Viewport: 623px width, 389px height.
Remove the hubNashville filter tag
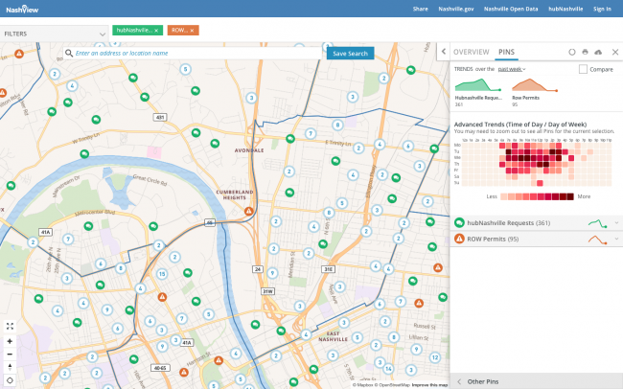coord(156,31)
